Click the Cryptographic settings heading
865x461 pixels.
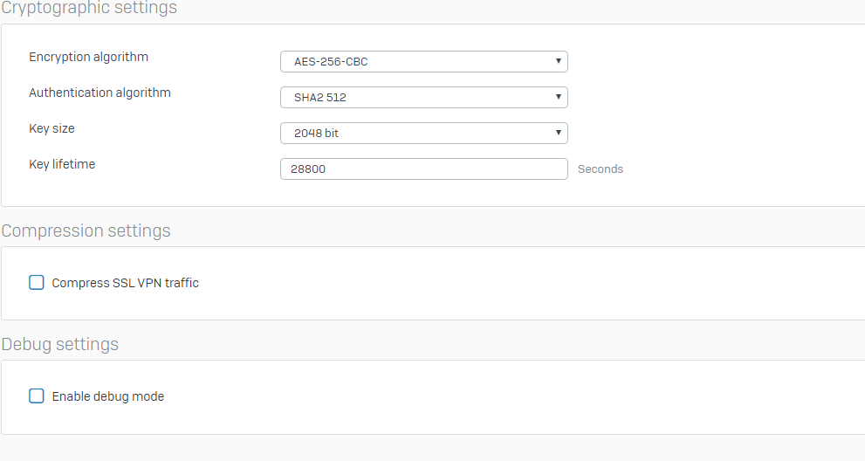(89, 9)
